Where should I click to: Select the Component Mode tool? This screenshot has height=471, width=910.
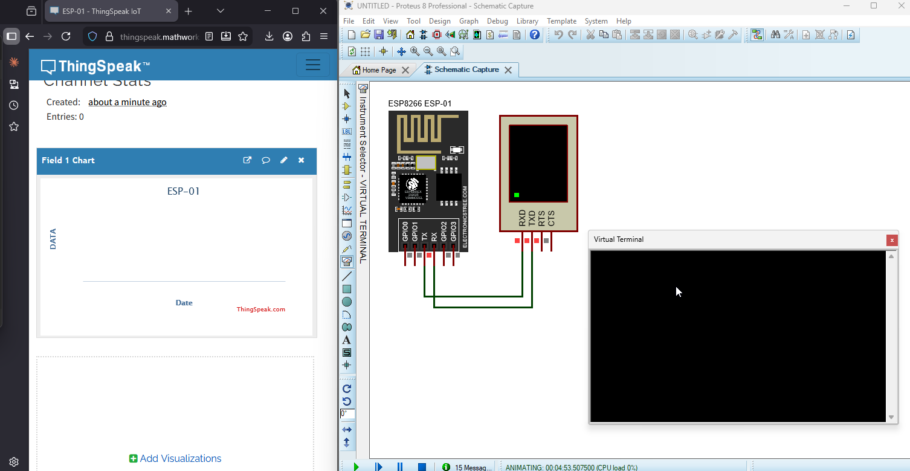click(x=347, y=106)
